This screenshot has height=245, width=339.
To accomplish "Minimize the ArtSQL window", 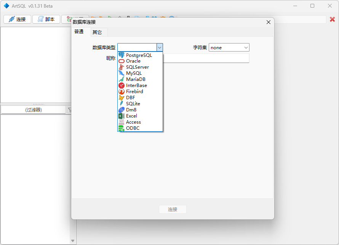I will pos(295,6).
